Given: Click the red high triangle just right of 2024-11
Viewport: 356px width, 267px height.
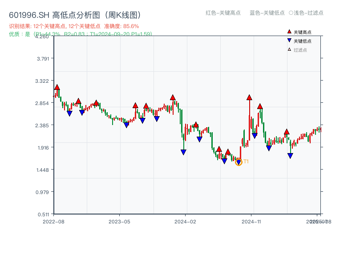Looking at the screenshot, I should point(260,106).
